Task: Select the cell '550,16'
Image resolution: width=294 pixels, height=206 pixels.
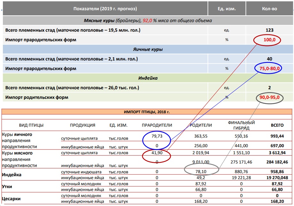Action: 241,136
